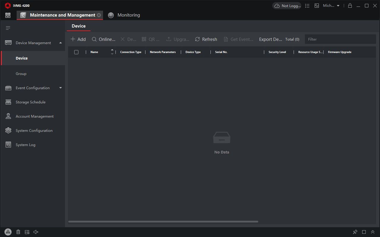380x237 pixels.
Task: Click the horizontal scrollbar of device table
Action: (x=163, y=222)
